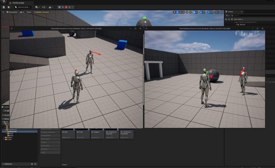Expand the Collections section
The height and width of the screenshot is (168, 275).
[x=3, y=164]
